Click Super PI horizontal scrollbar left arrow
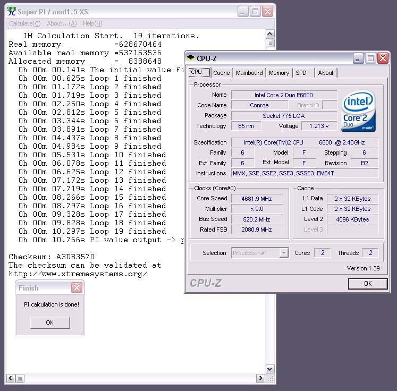The height and width of the screenshot is (391, 397). [x=11, y=378]
